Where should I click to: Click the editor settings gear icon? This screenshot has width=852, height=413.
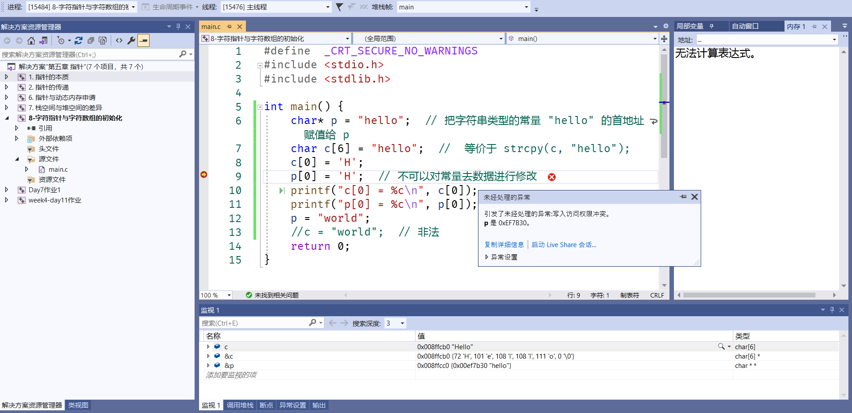666,26
